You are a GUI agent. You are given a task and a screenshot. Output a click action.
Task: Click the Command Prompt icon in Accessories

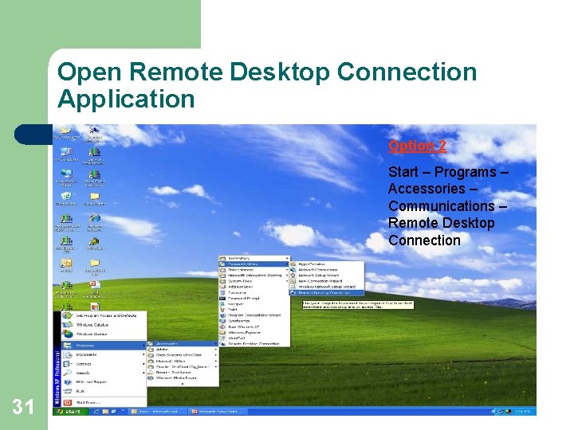click(x=222, y=299)
